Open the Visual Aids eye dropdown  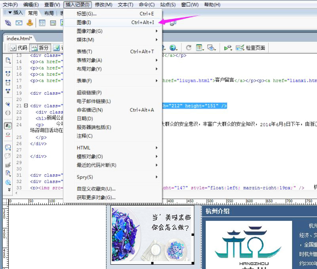212,48
